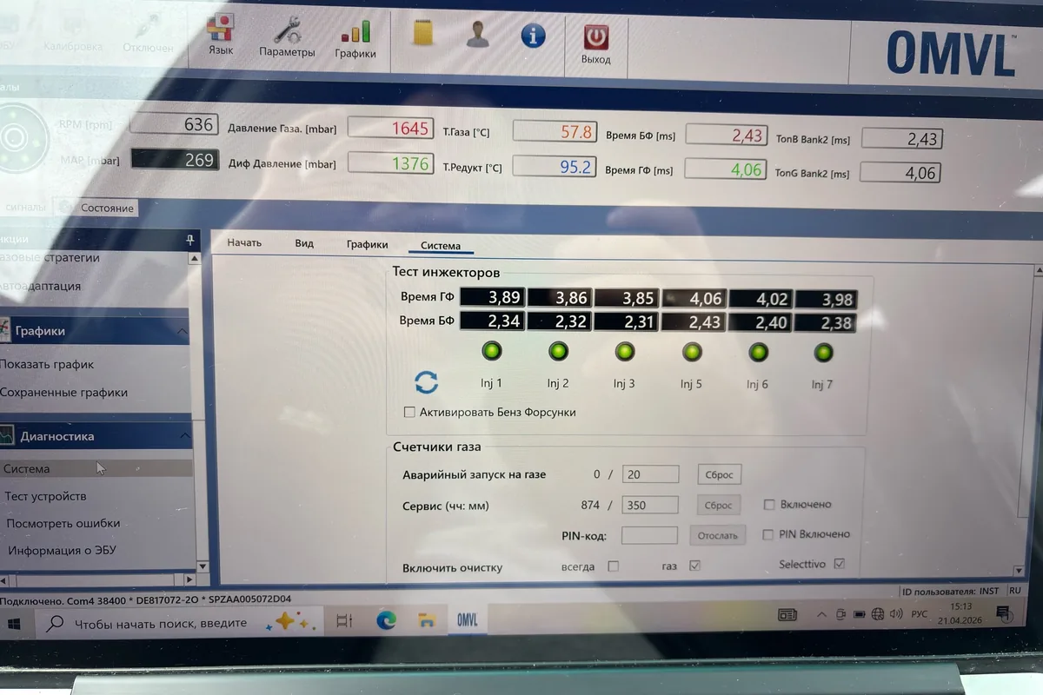This screenshot has width=1043, height=695.
Task: Click the Сервис hours field showing 350
Action: click(651, 505)
